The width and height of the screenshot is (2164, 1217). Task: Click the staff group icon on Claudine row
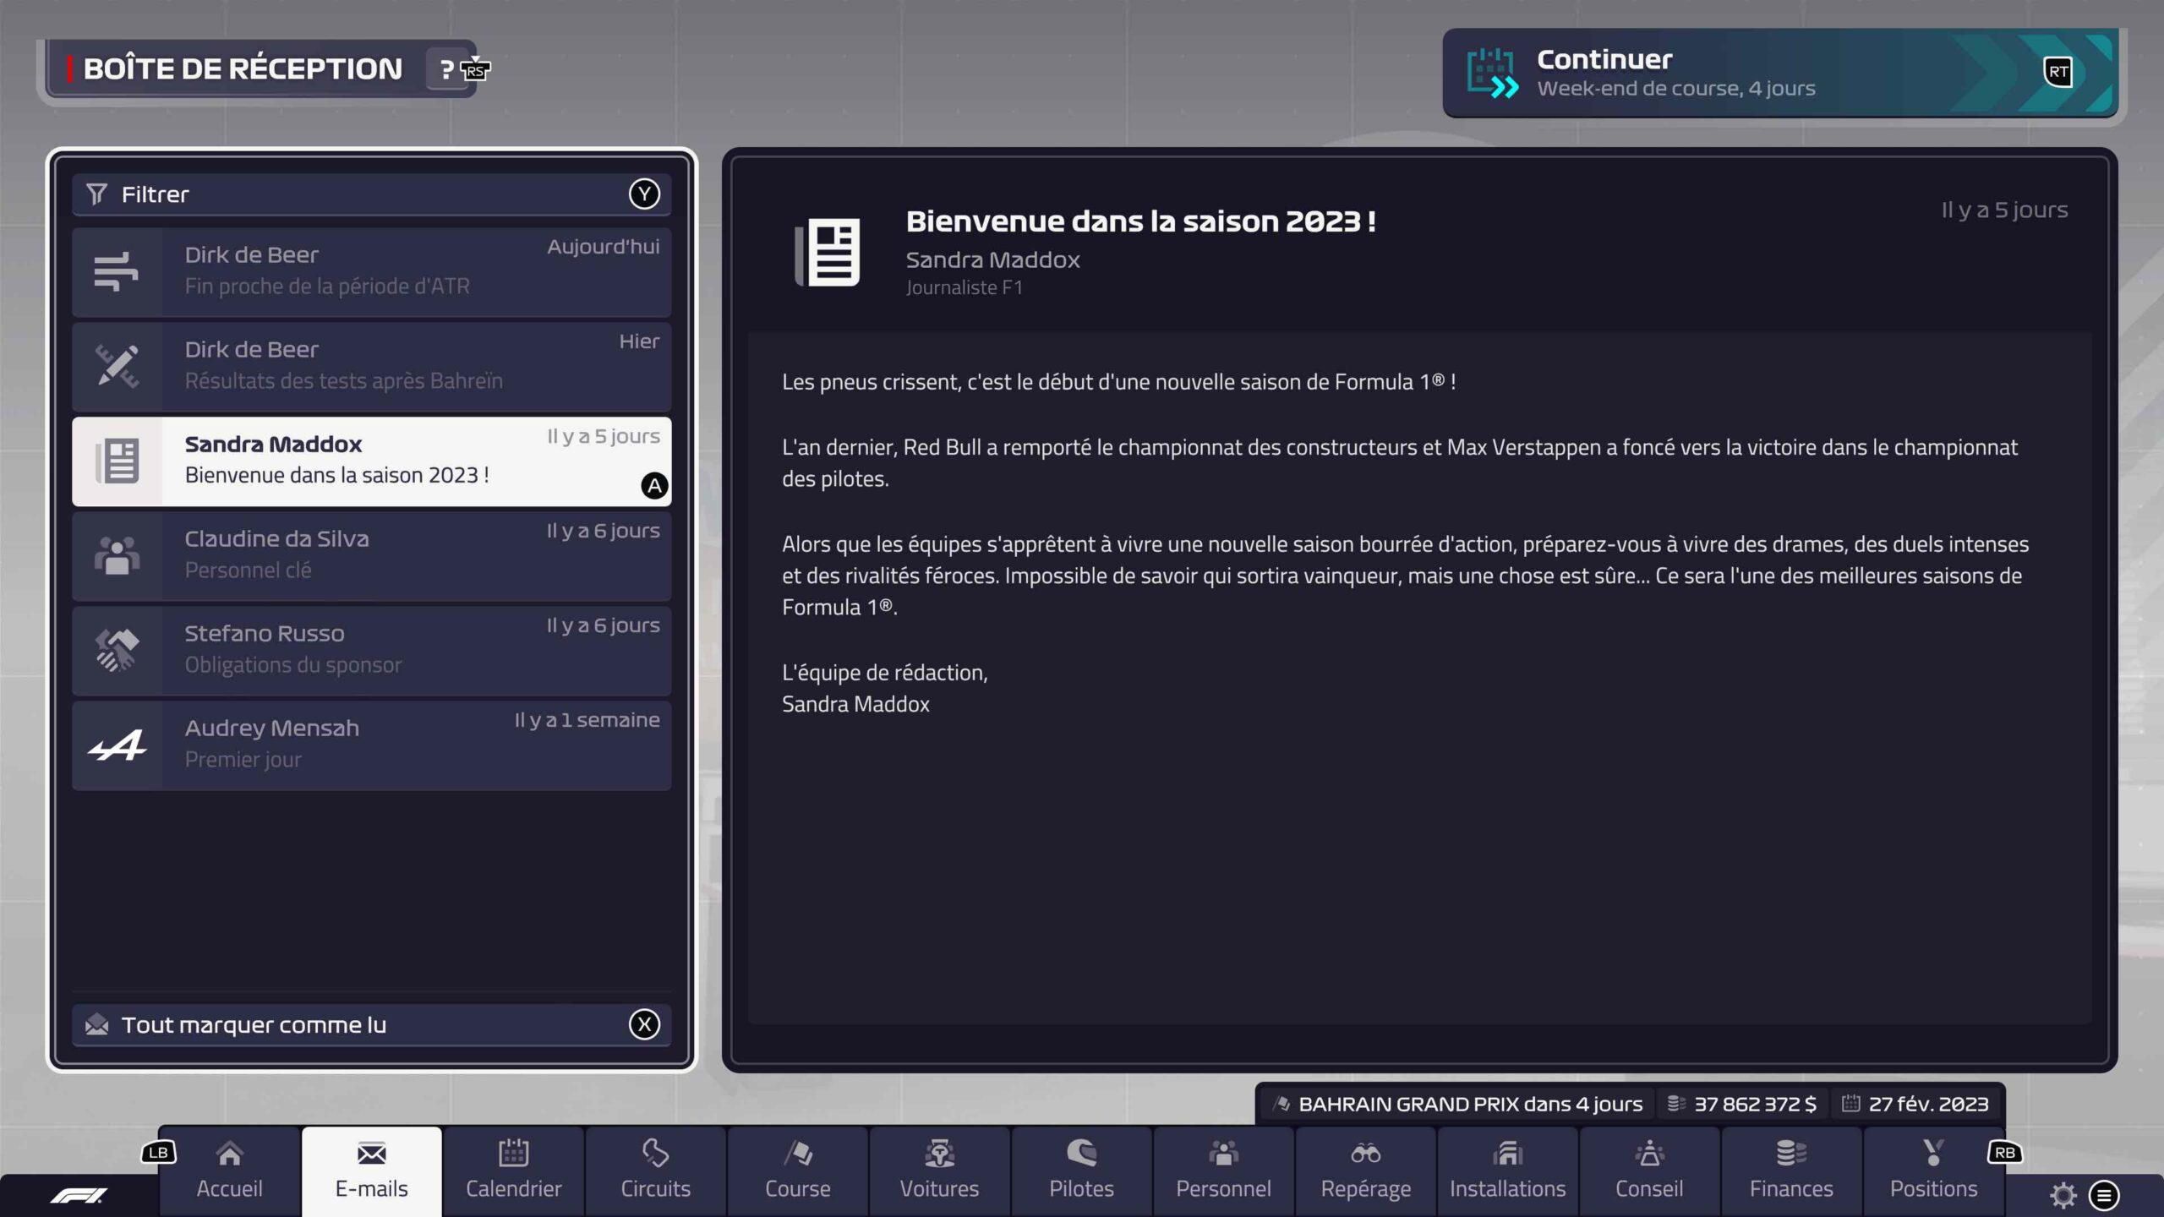tap(117, 556)
